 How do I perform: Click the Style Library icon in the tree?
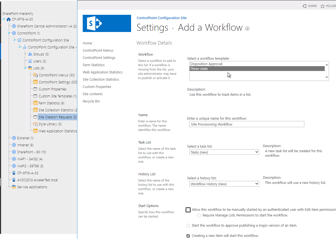click(x=36, y=124)
